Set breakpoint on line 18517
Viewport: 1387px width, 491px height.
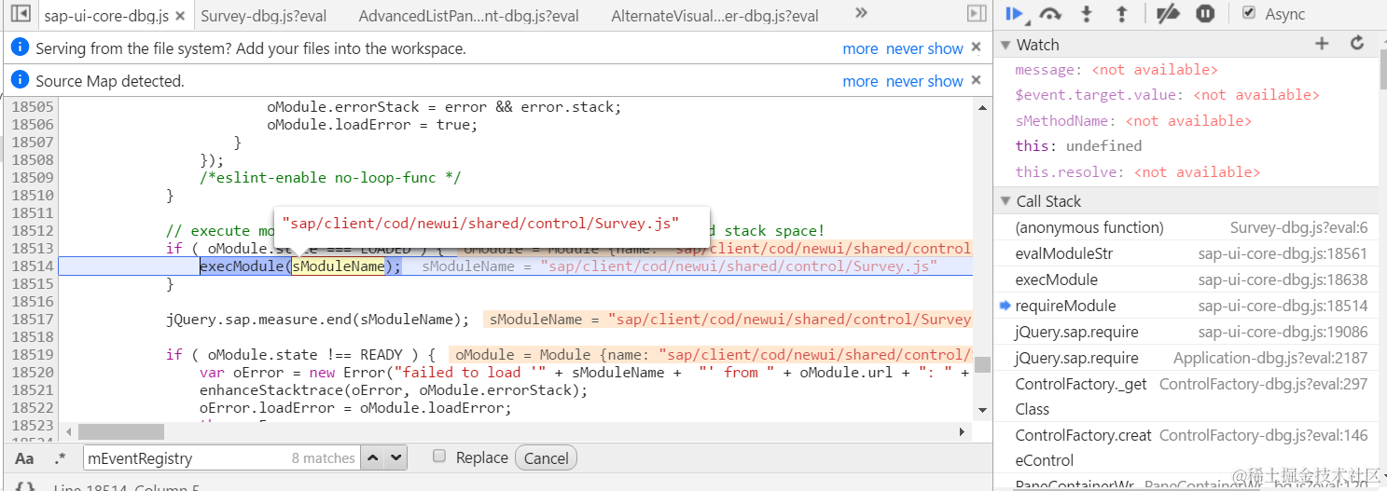(x=32, y=320)
